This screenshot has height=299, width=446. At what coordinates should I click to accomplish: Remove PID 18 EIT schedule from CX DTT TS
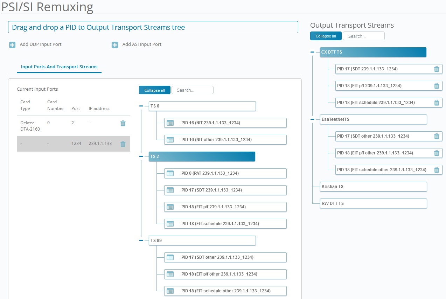coord(437,103)
